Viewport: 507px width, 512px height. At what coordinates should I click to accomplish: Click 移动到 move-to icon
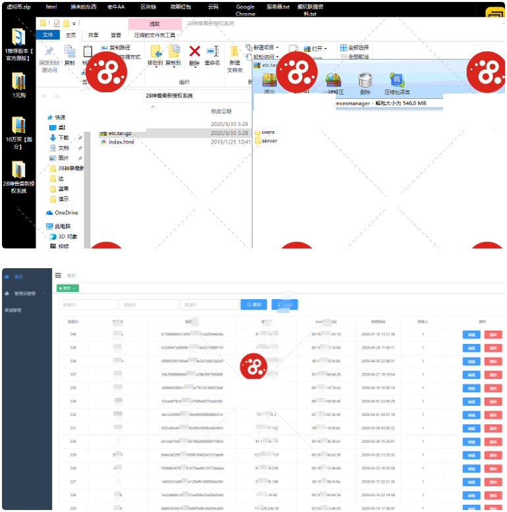click(x=155, y=51)
